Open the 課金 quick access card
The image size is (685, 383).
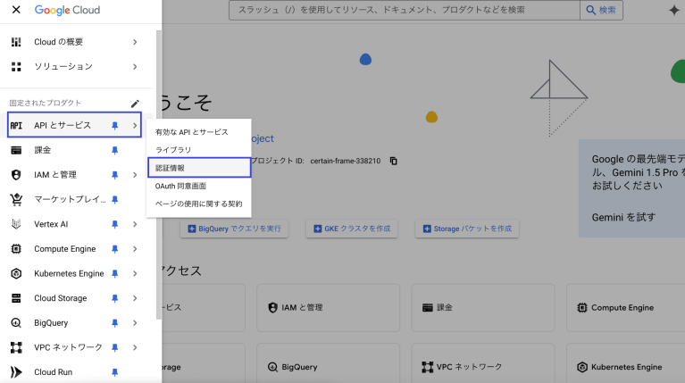click(x=483, y=307)
